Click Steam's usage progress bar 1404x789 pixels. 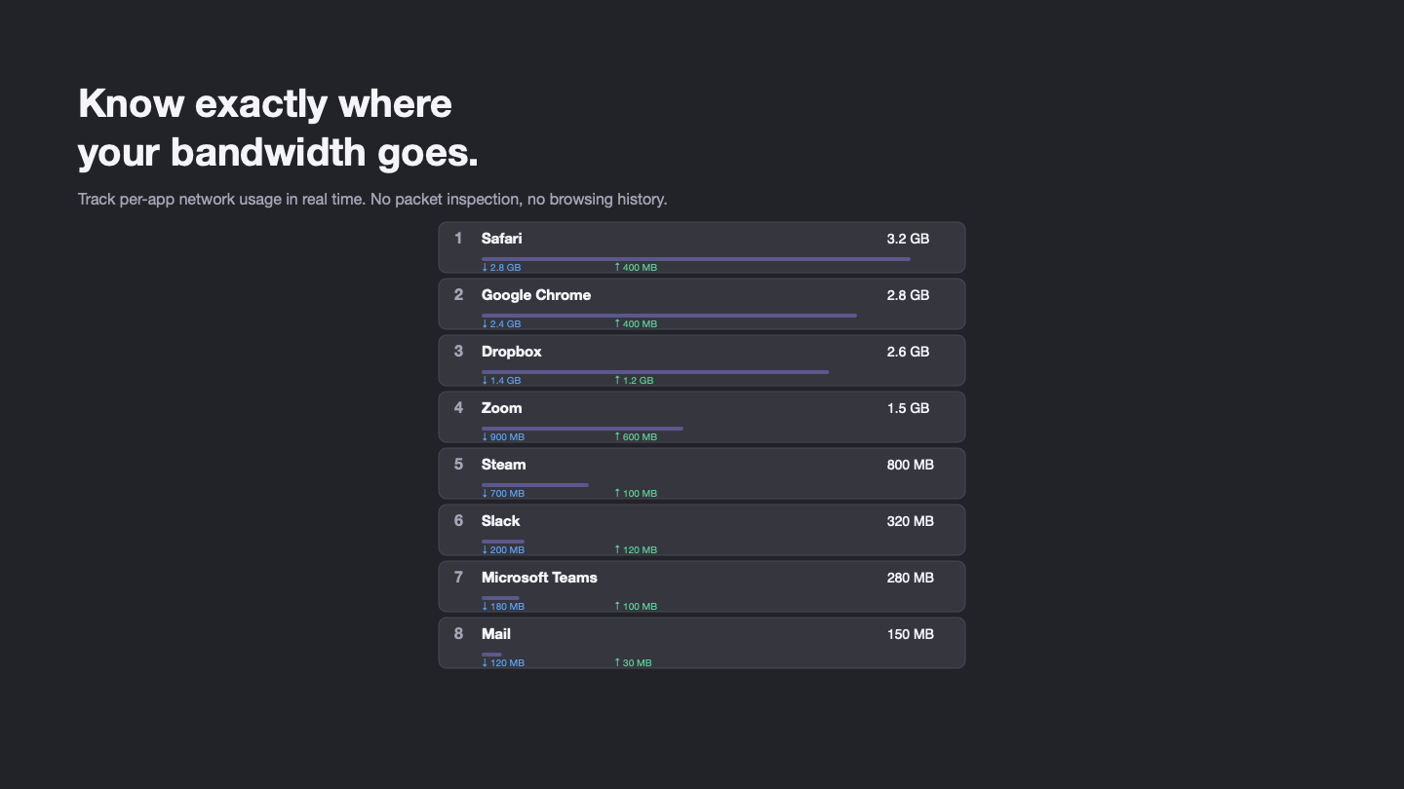coord(535,485)
